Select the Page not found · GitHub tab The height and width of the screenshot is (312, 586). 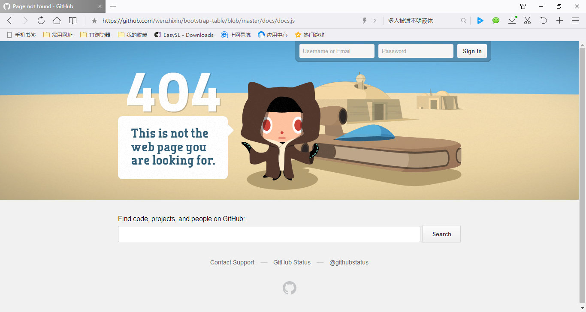[52, 6]
